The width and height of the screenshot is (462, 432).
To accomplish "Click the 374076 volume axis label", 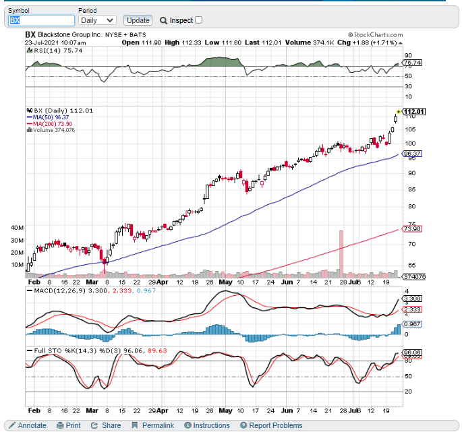I will click(413, 277).
